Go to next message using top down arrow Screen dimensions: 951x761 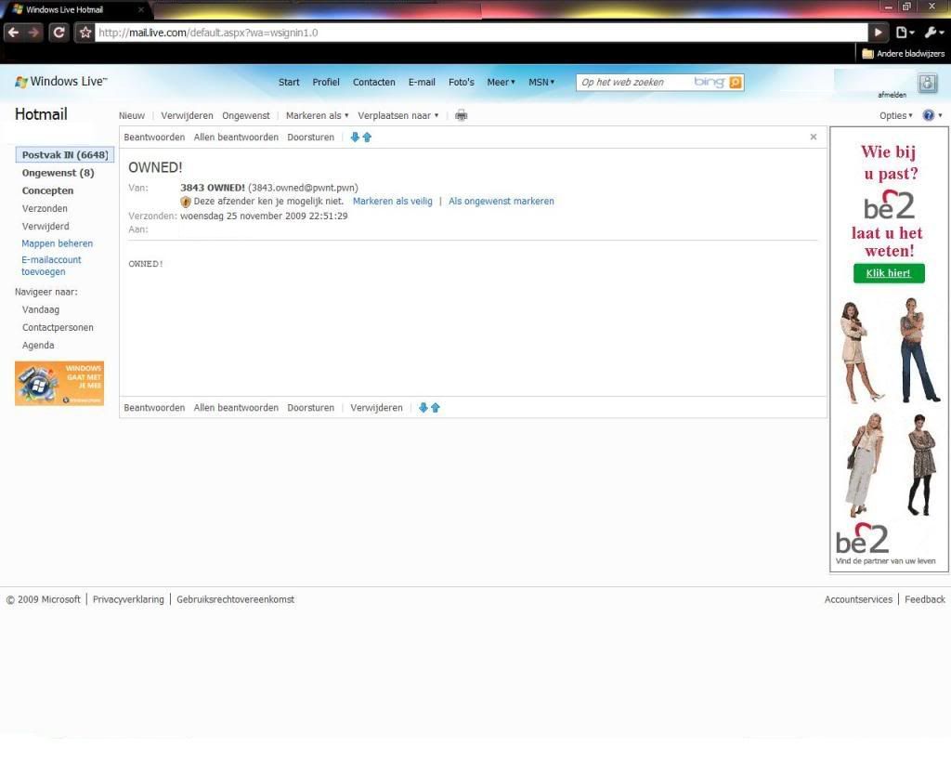coord(355,138)
